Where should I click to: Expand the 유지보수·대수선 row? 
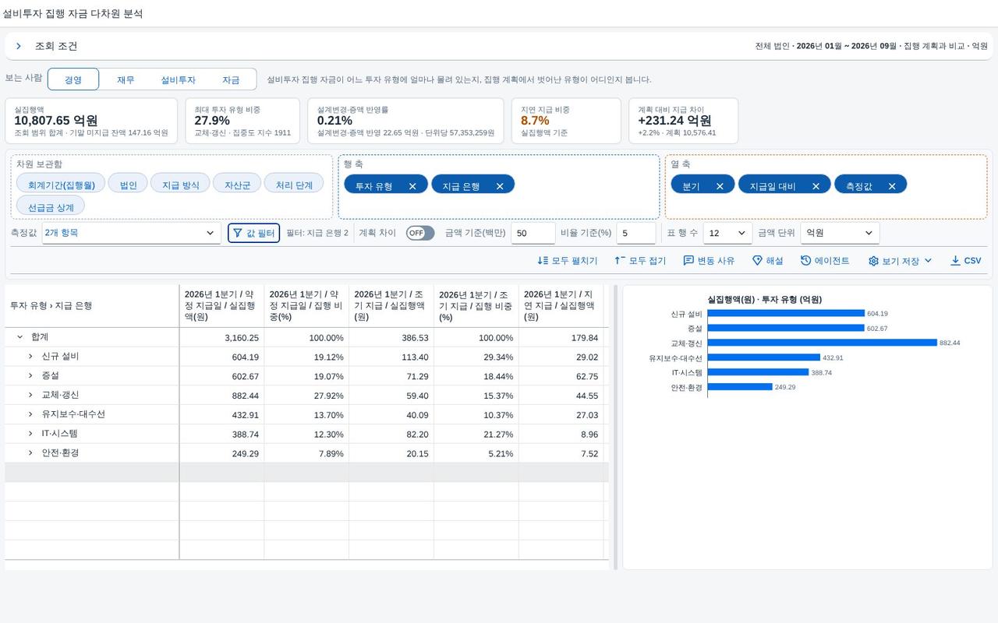[30, 414]
